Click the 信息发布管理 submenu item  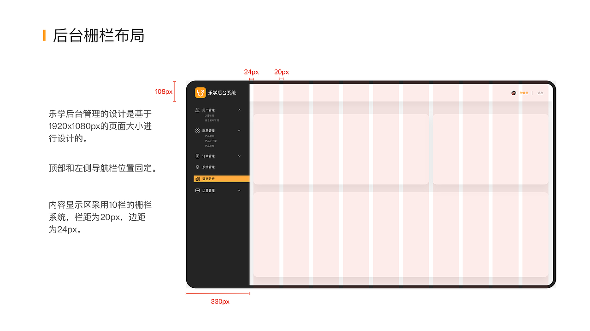pos(212,120)
